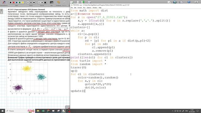Open the Windows notification center
Viewport: 201px width, 113px height.
coord(198,111)
